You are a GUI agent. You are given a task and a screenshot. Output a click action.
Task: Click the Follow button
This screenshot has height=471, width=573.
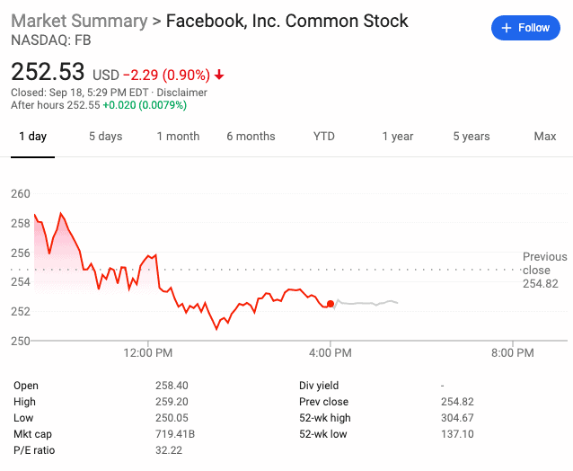[525, 28]
